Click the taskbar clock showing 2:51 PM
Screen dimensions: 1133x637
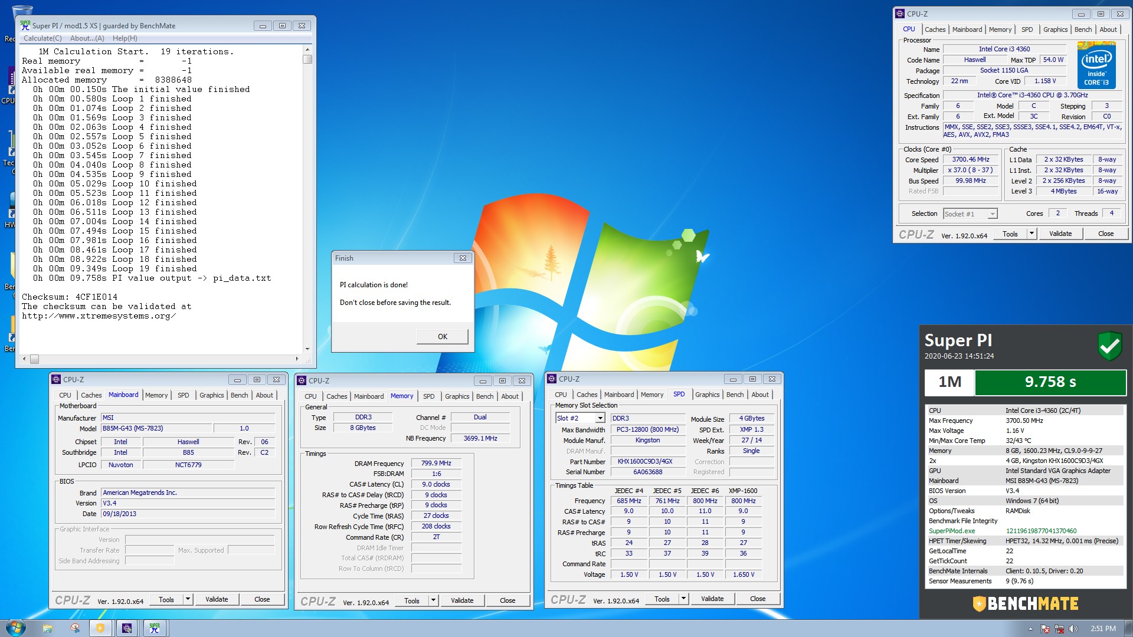1103,629
